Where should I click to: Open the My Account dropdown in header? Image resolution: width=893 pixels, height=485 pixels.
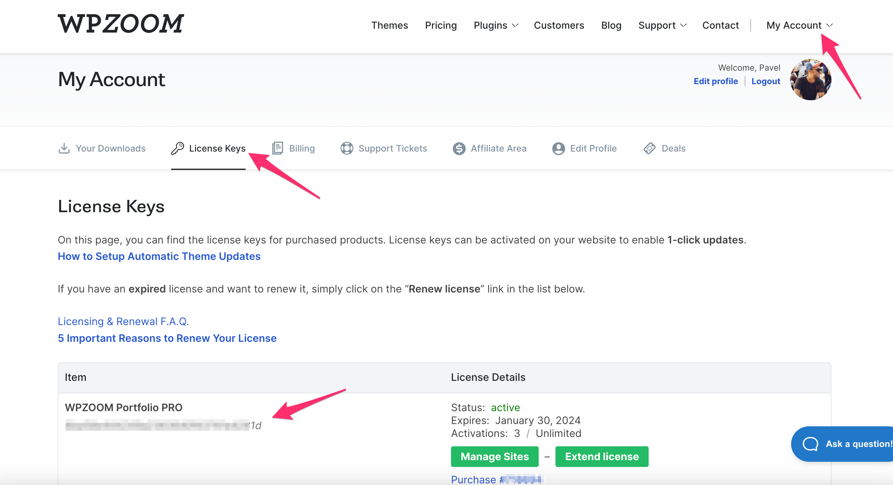tap(799, 25)
